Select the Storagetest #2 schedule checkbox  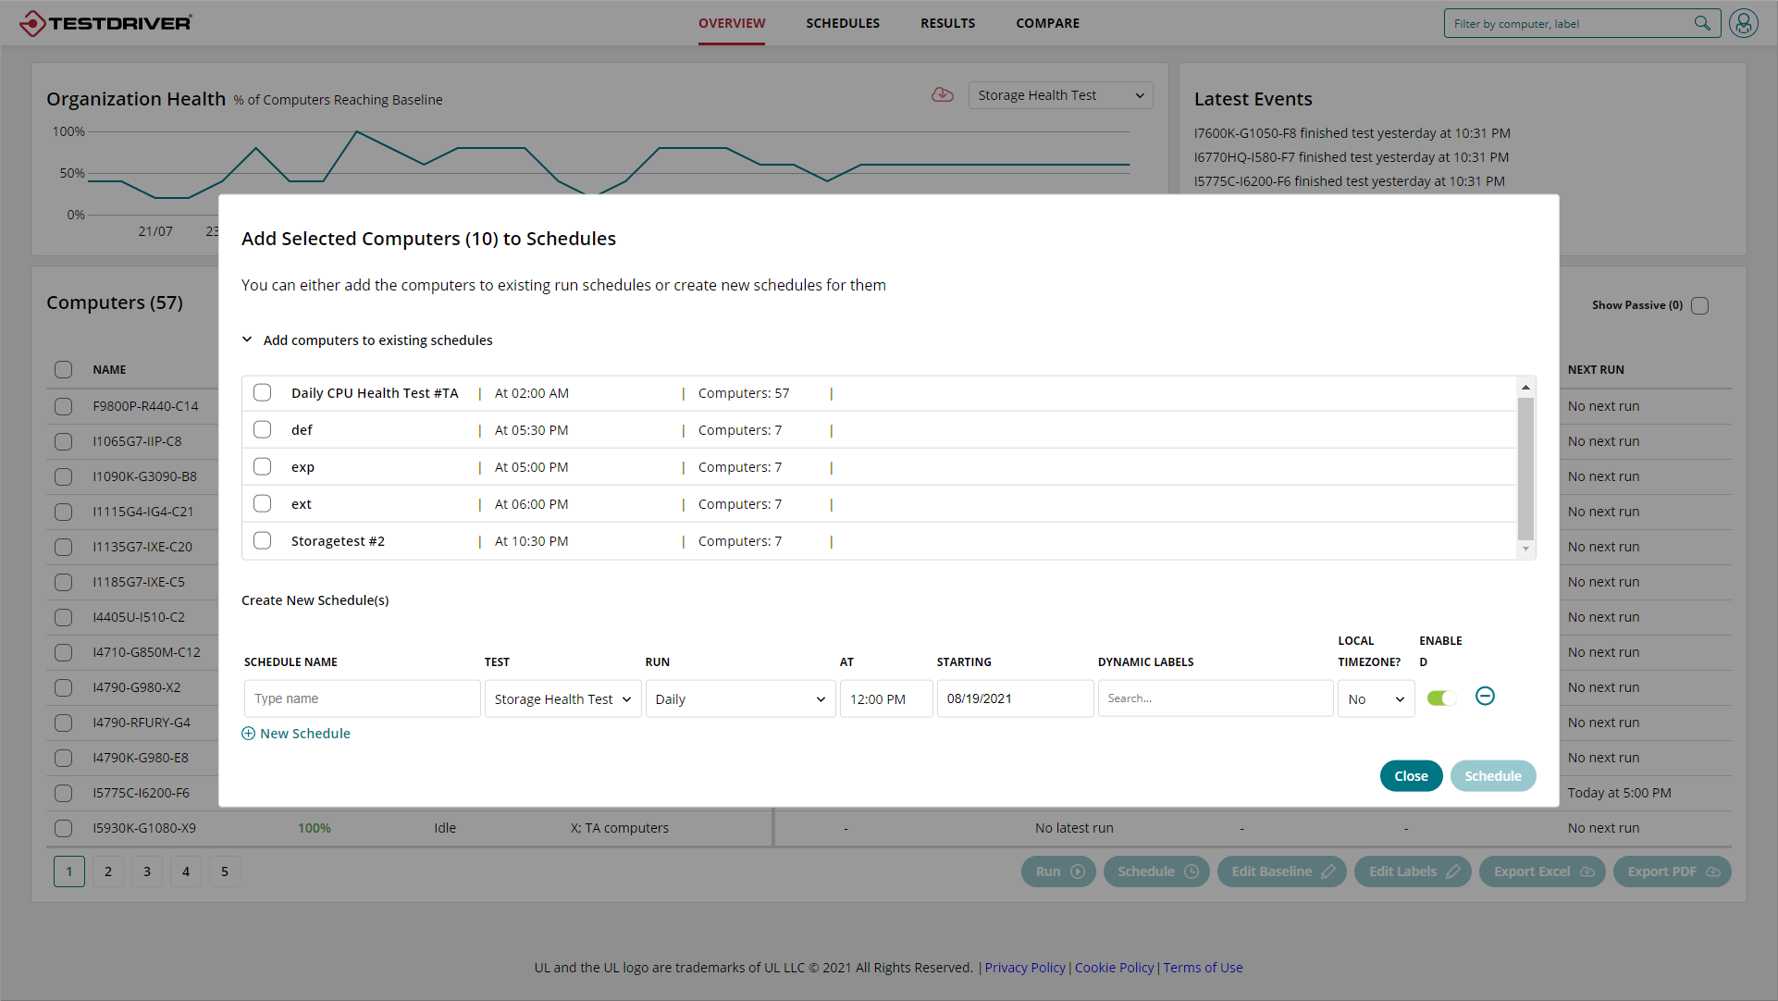[x=263, y=541]
